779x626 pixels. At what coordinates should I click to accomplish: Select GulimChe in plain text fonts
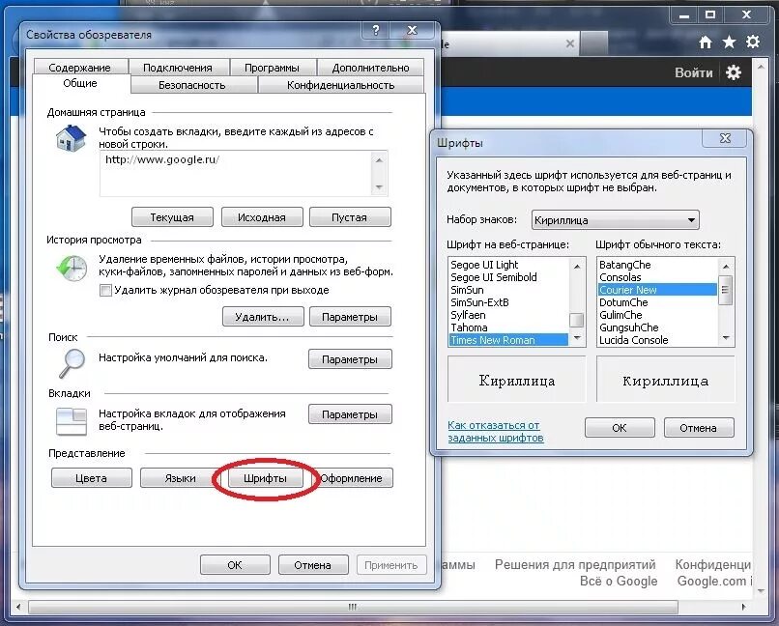[657, 315]
